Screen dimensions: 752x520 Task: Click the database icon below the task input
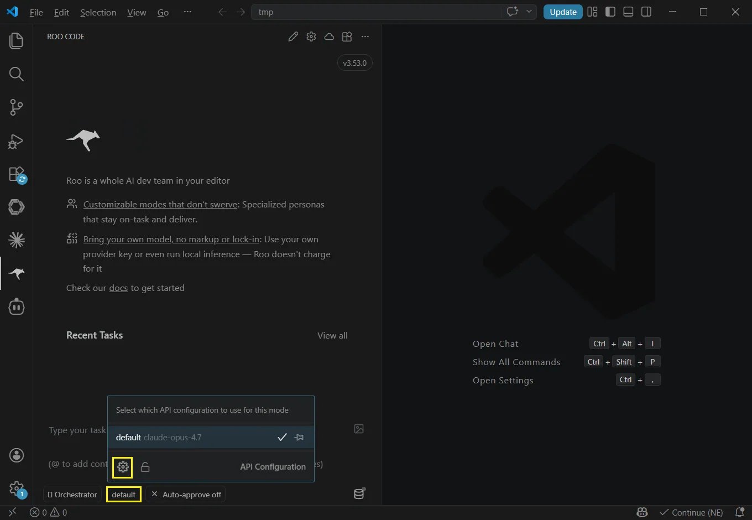tap(359, 493)
